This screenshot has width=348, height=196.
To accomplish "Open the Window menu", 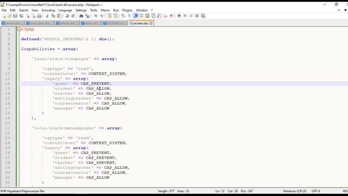I will [141, 10].
